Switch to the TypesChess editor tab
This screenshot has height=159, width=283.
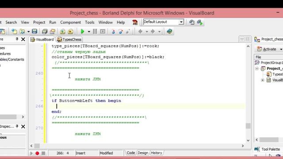69,39
